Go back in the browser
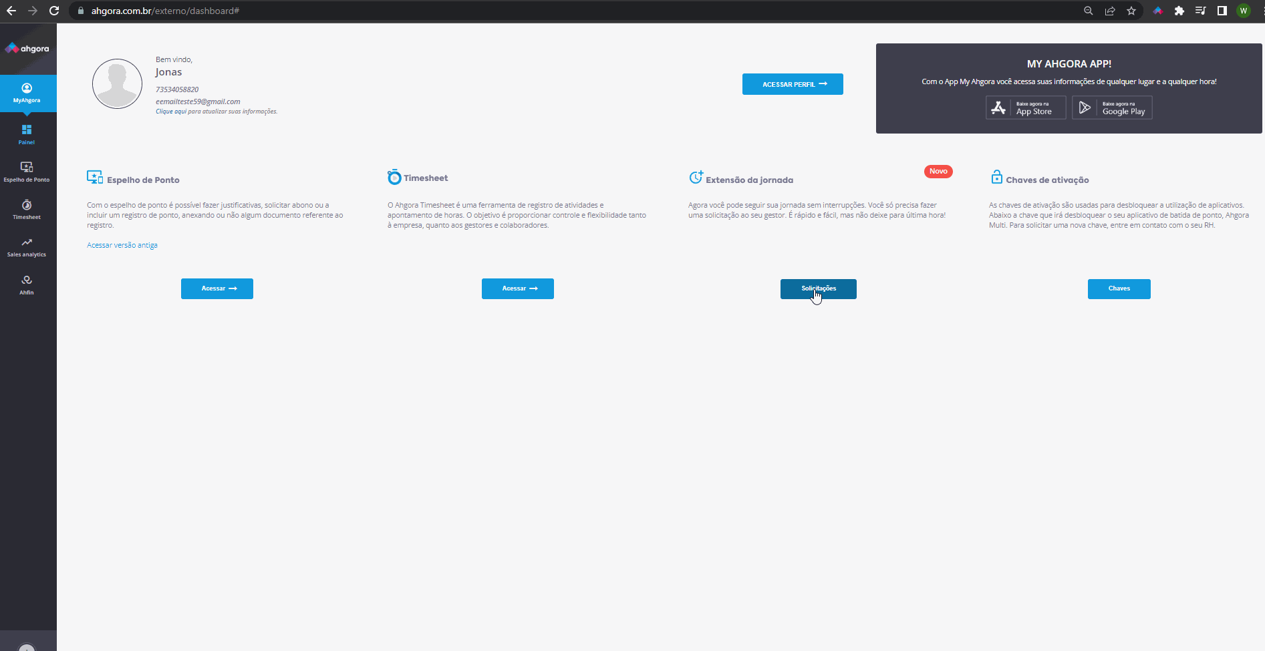This screenshot has width=1265, height=651. [x=11, y=11]
